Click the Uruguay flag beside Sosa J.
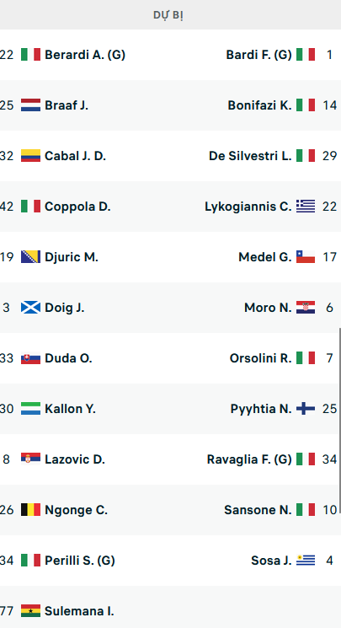Image resolution: width=341 pixels, height=628 pixels. [306, 560]
